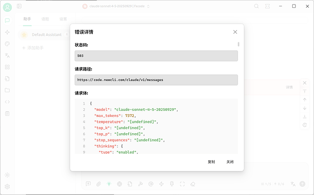Click the attachment paperclip icon
314x195 pixels.
[99, 184]
